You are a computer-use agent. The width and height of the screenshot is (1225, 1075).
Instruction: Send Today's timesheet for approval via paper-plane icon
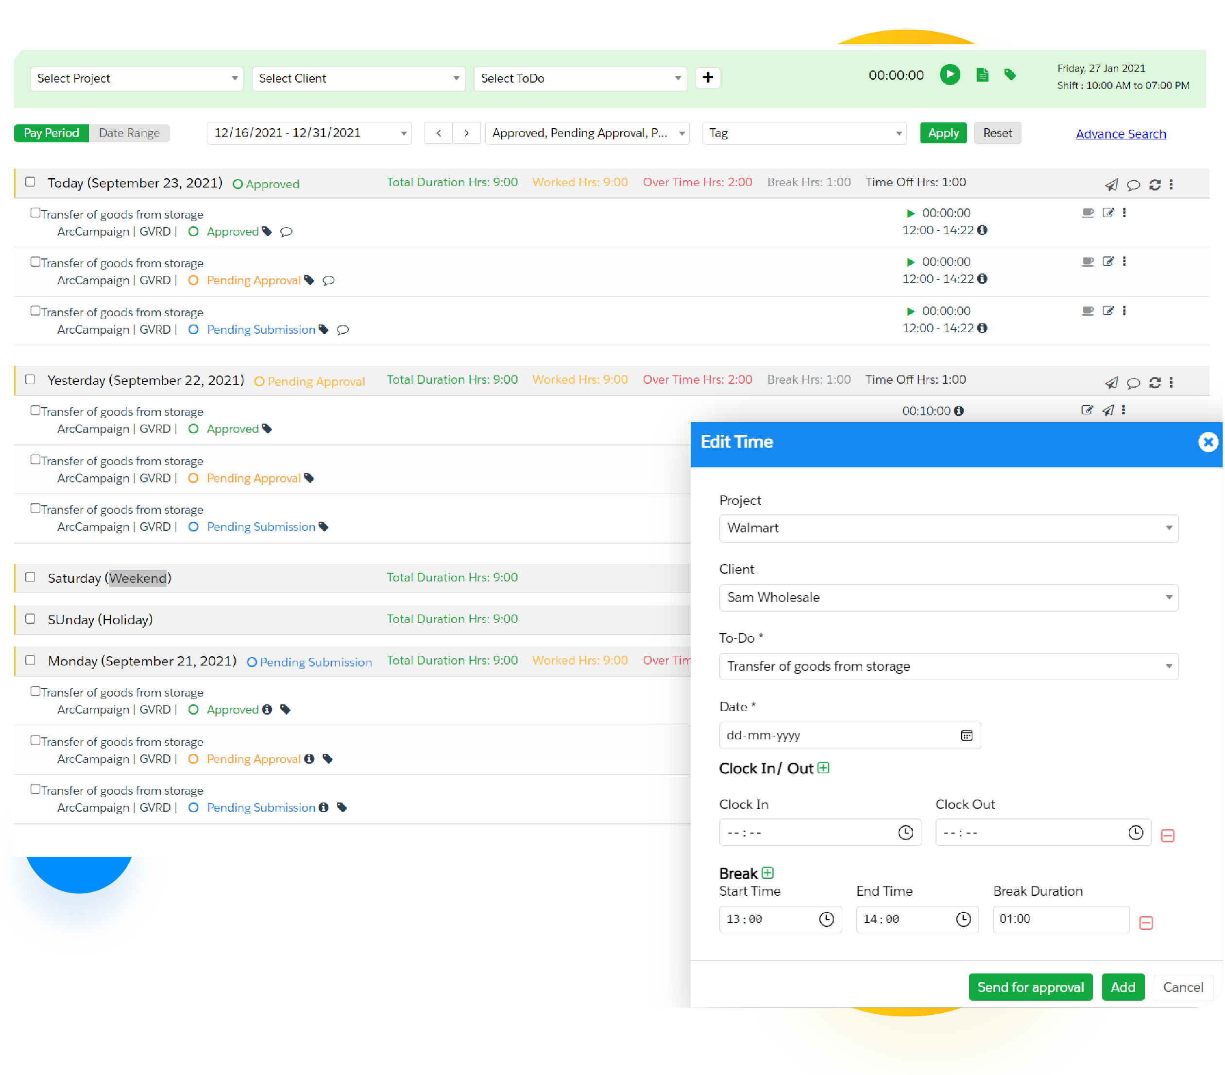click(1111, 185)
